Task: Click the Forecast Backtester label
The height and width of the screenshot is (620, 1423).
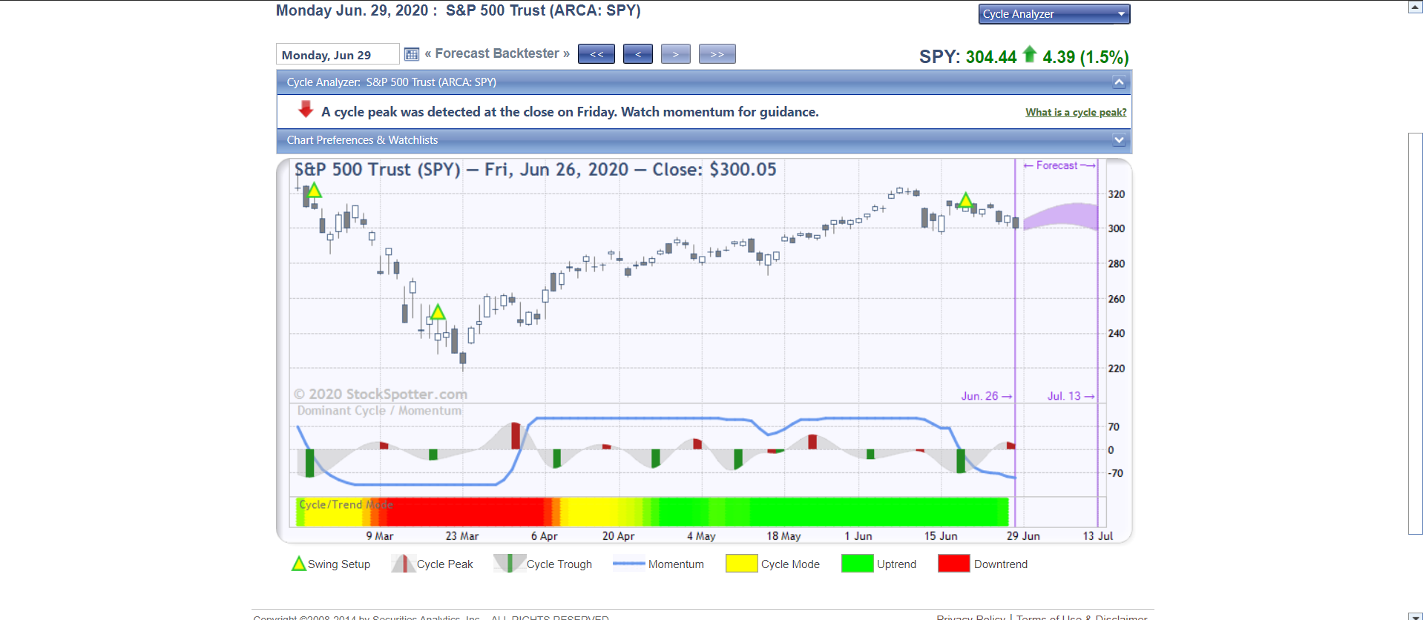Action: coord(497,53)
